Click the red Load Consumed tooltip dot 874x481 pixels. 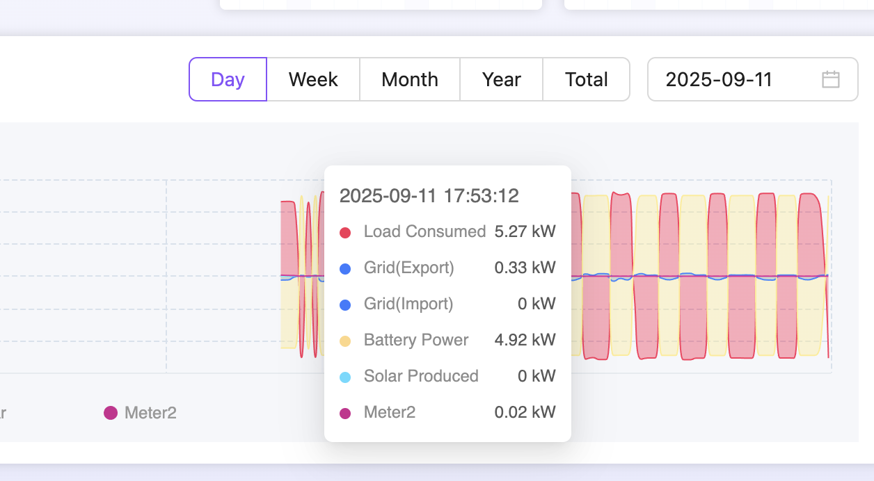345,232
